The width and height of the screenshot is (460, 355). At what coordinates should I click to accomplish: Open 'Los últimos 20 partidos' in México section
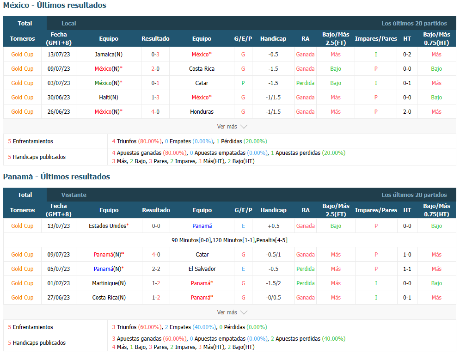click(x=414, y=23)
